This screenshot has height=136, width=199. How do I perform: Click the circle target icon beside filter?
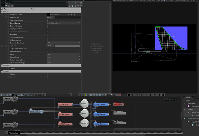pyautogui.click(x=9, y=6)
